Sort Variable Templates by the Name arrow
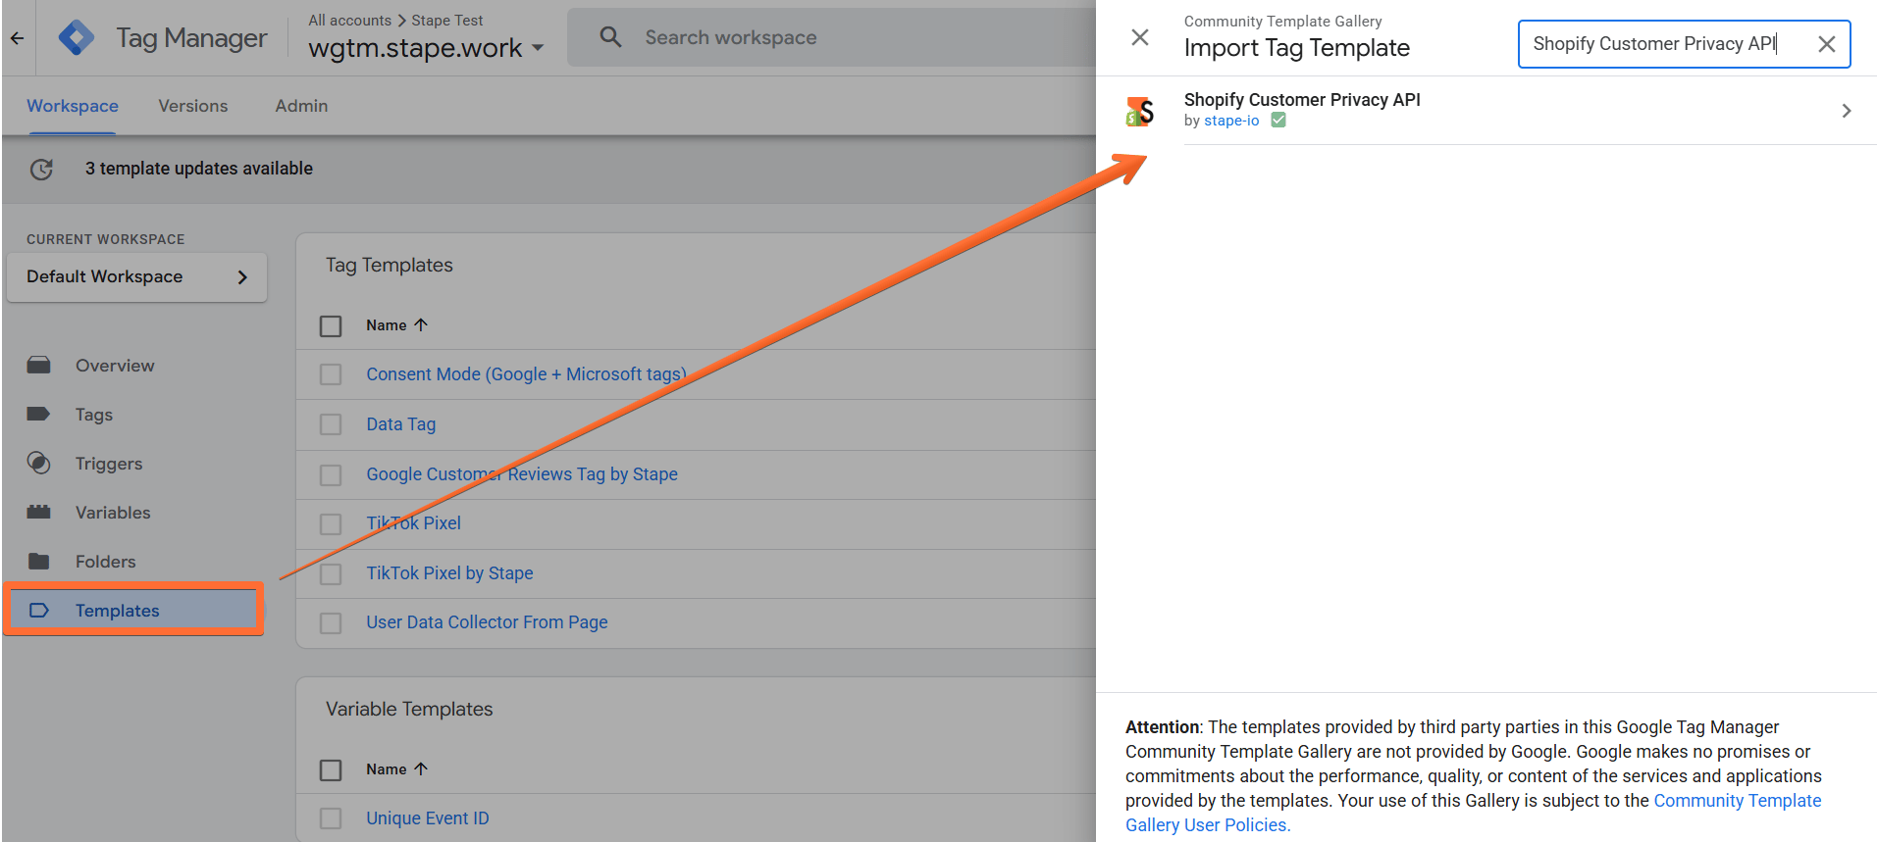This screenshot has height=842, width=1877. tap(421, 769)
